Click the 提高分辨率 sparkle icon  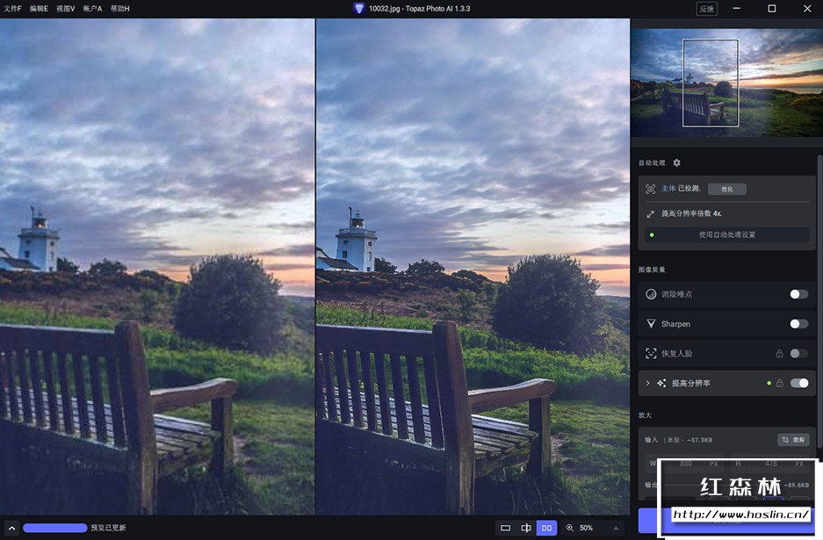[x=662, y=383]
